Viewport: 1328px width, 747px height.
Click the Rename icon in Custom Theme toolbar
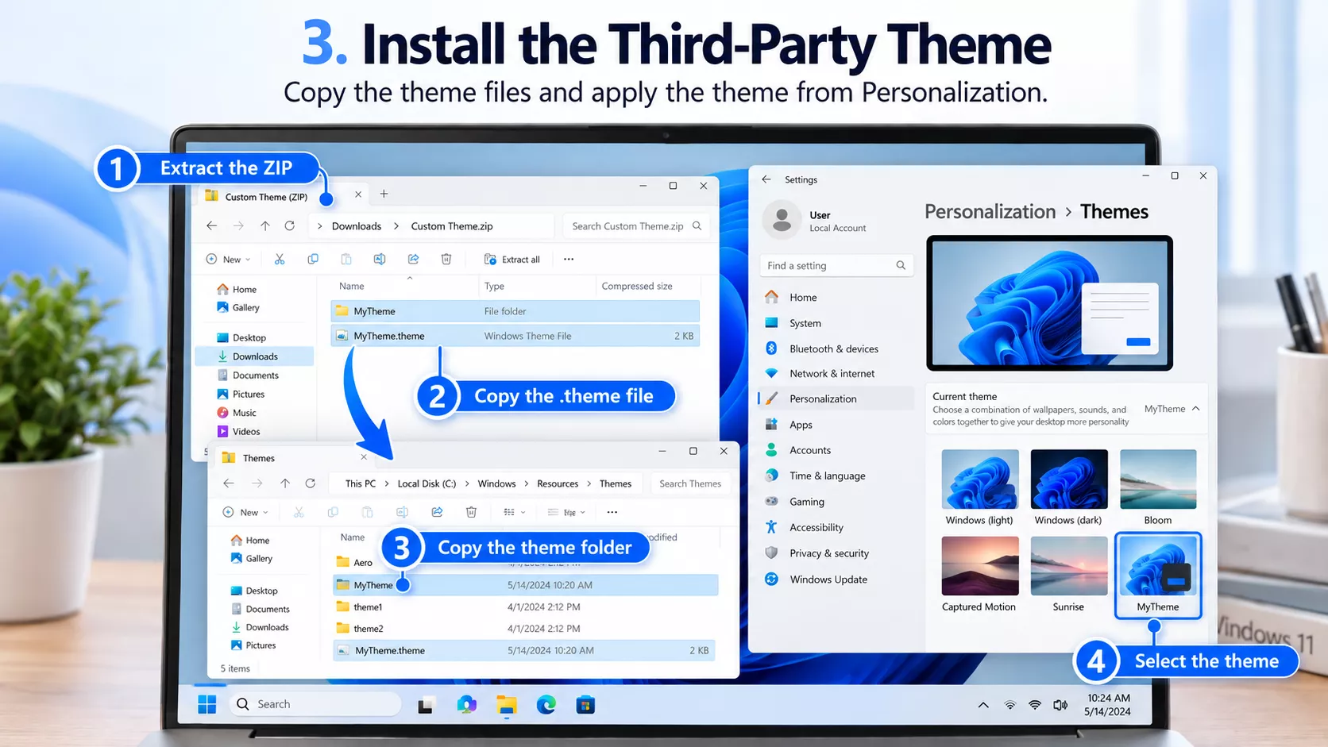pos(380,259)
